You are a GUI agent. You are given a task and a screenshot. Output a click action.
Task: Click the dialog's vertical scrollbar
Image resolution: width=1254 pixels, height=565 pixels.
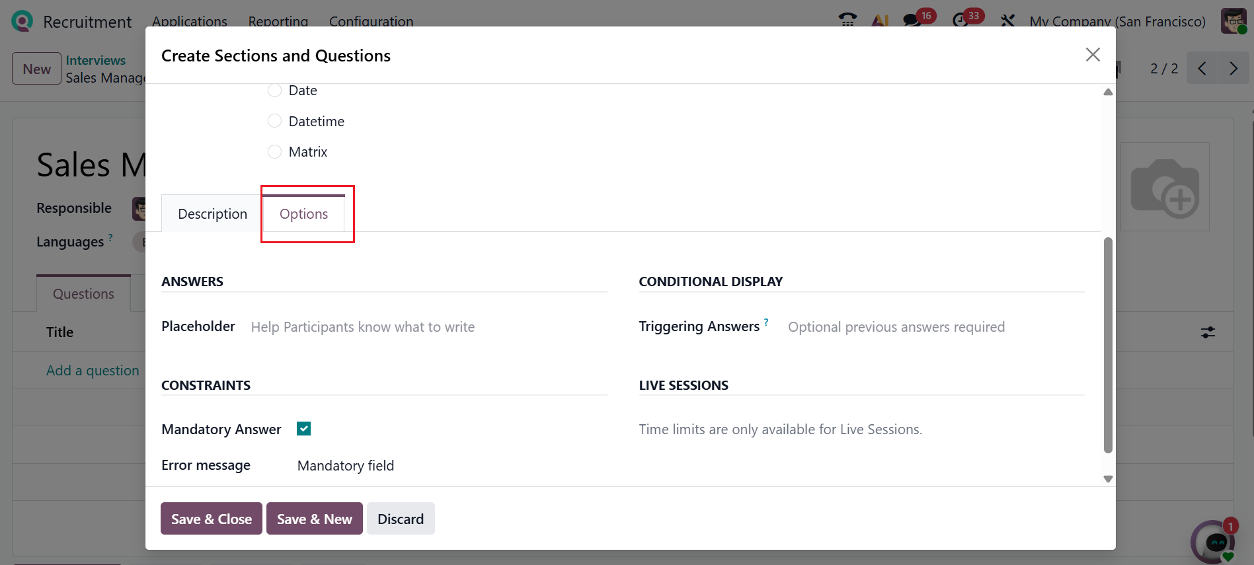[x=1108, y=344]
